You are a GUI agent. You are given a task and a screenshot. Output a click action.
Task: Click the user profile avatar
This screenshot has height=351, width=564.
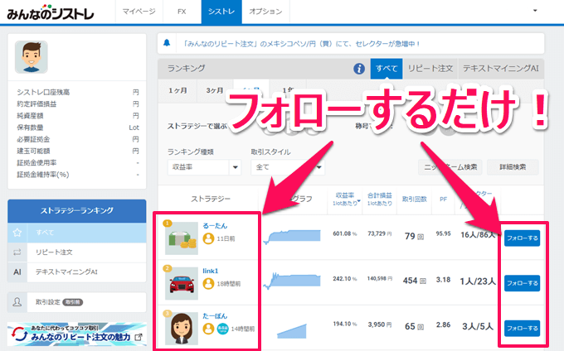click(32, 57)
